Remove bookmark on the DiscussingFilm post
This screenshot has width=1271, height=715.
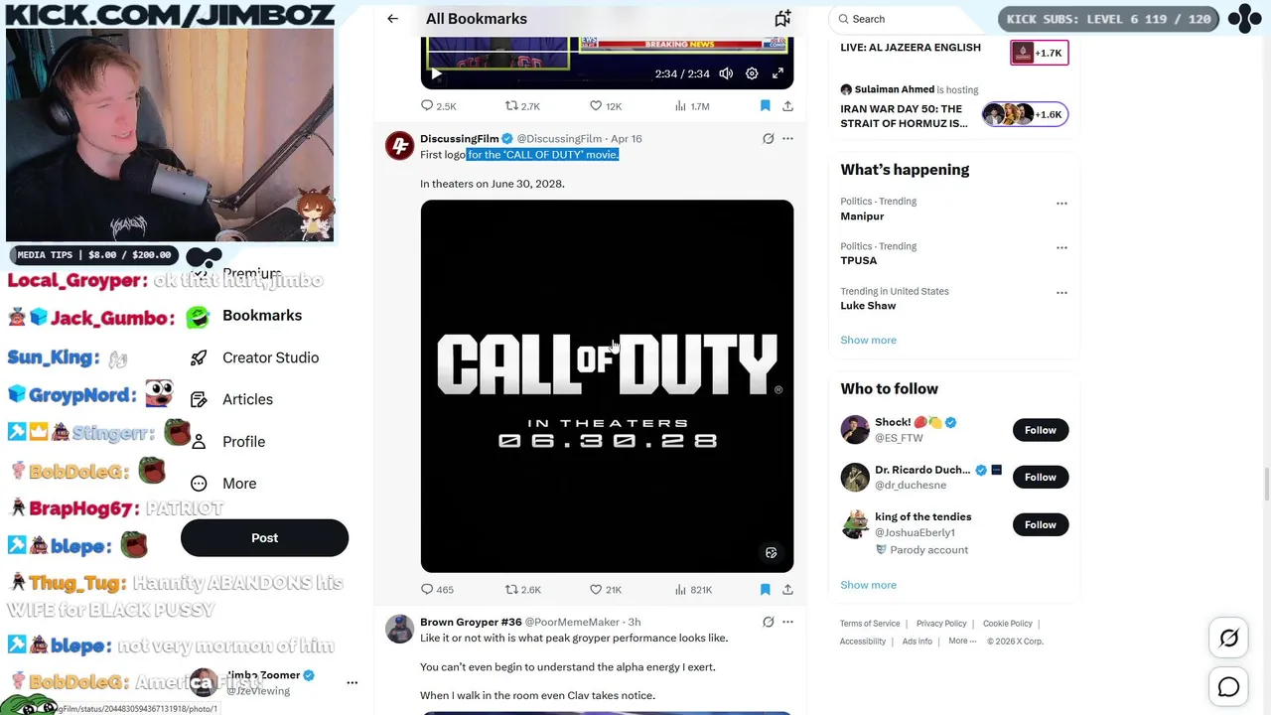765,589
